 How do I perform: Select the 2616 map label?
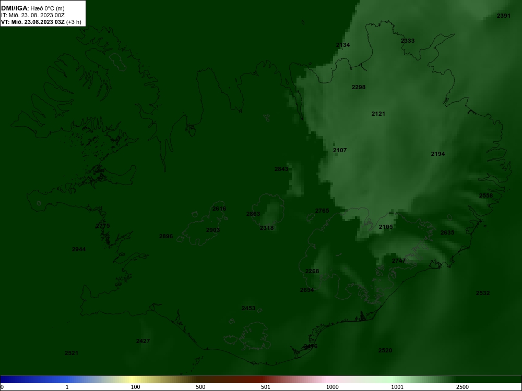click(219, 209)
